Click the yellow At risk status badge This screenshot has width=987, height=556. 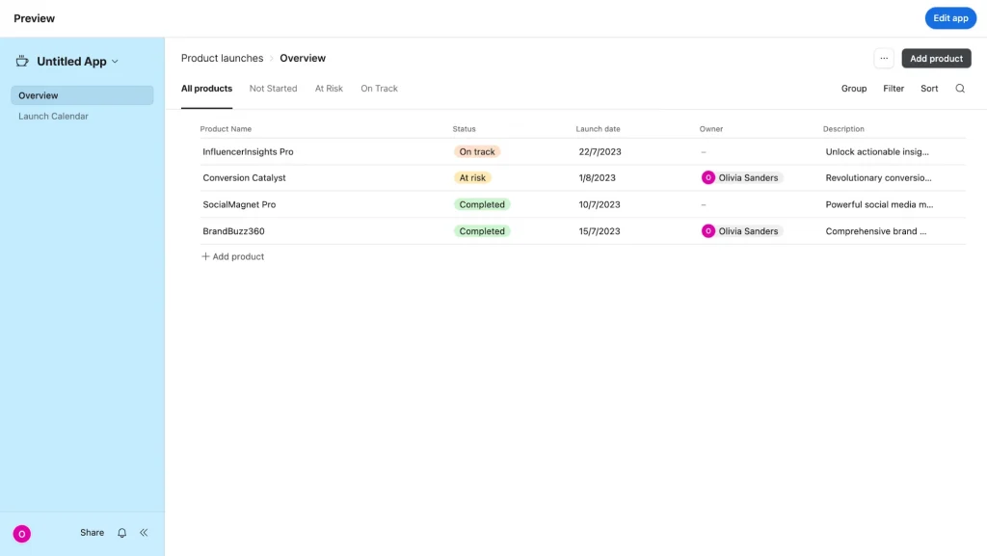click(x=472, y=178)
